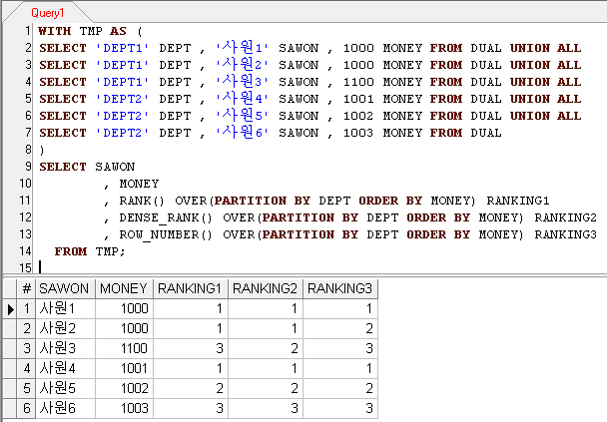The width and height of the screenshot is (607, 422).
Task: Click 'TMP;' on editor line 14
Action: (111, 251)
